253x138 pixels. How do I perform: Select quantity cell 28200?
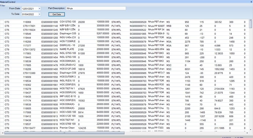[x=81, y=22]
